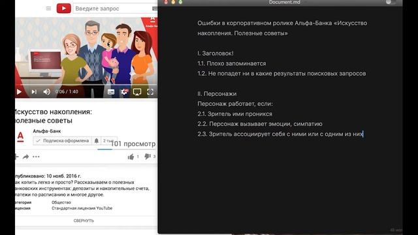Image resolution: width=418 pixels, height=235 pixels.
Task: Click the line '1.1. Плохо запоминается'
Action: click(232, 63)
